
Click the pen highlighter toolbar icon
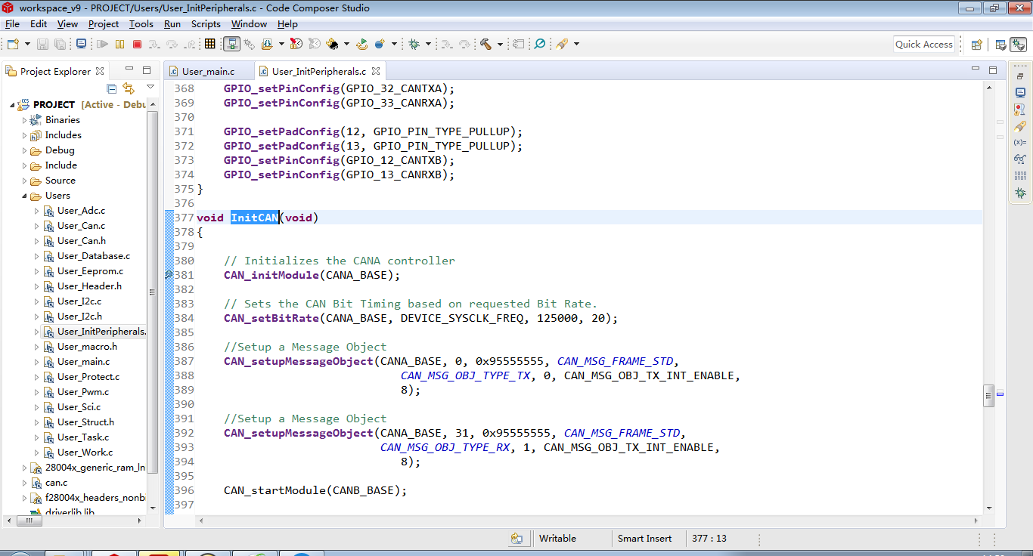coord(562,44)
